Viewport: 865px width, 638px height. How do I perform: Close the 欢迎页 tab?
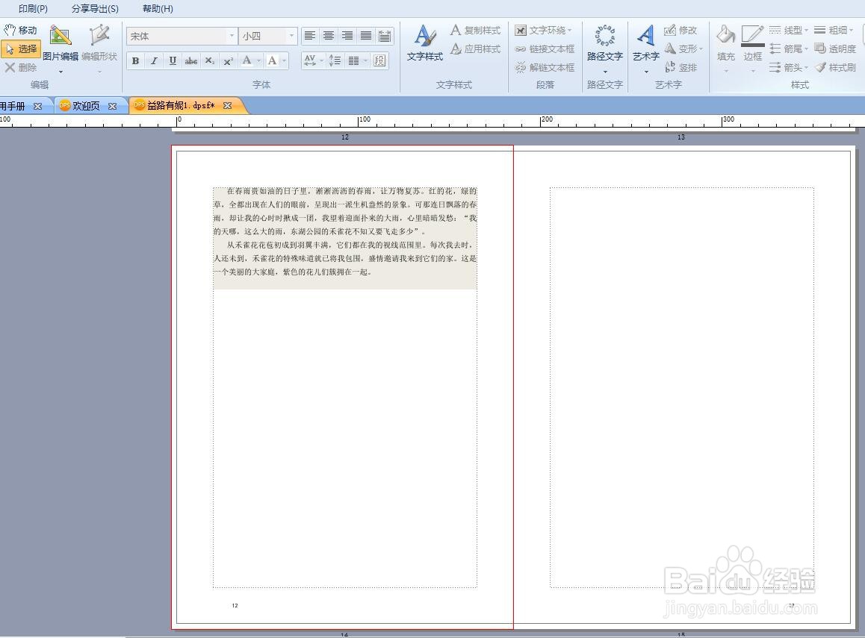113,106
